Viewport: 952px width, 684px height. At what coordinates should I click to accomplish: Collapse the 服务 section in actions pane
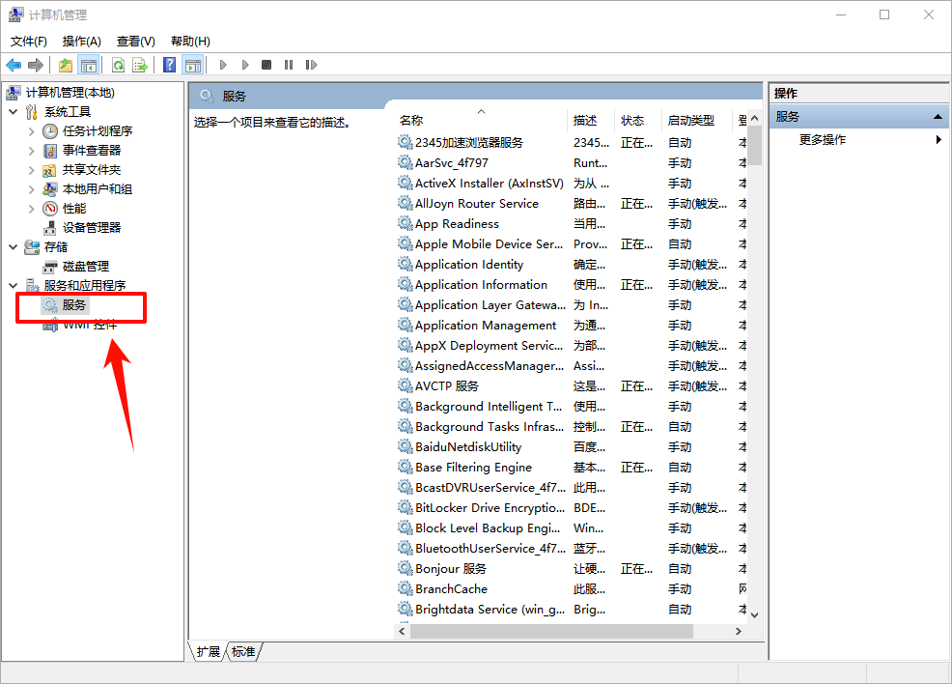coord(938,117)
